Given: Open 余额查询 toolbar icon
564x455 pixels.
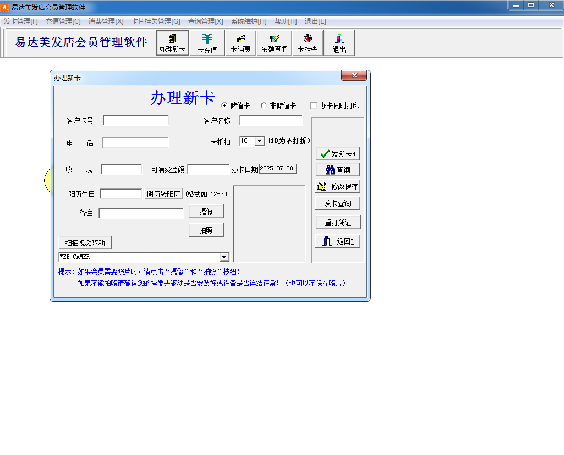Looking at the screenshot, I should [x=274, y=43].
